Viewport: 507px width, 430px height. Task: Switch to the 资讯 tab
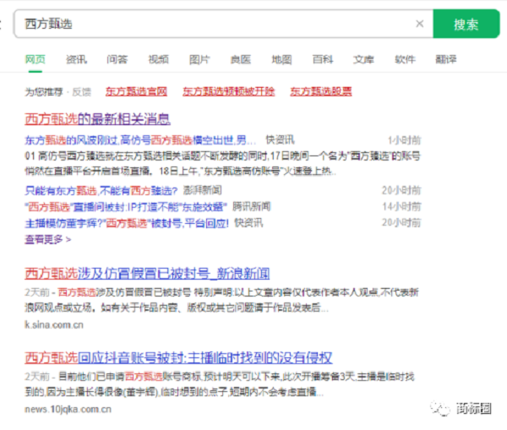point(77,59)
